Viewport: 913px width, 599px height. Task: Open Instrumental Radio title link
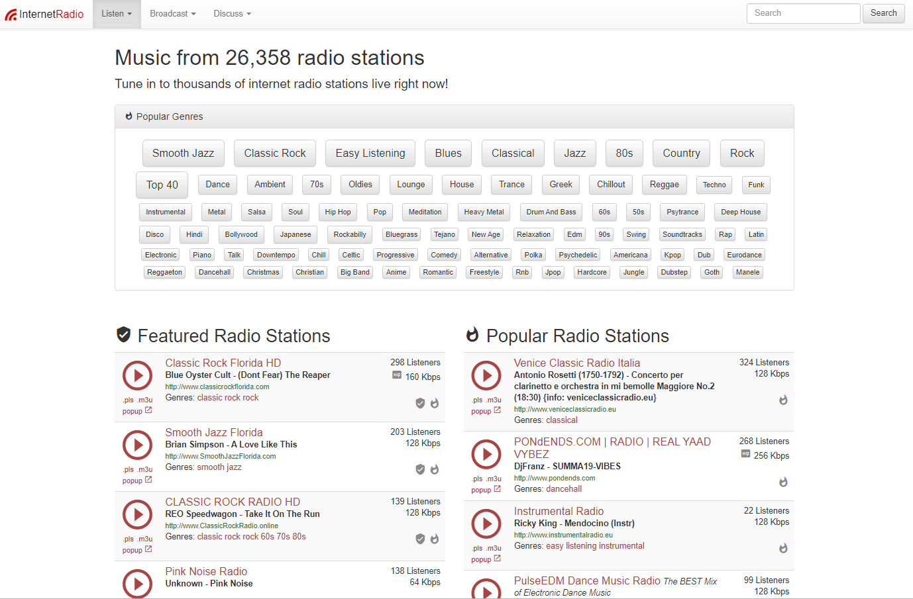(559, 511)
